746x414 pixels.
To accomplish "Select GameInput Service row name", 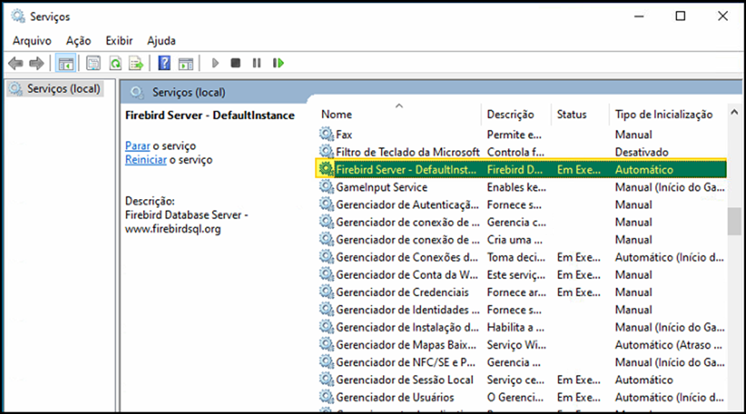I will click(x=382, y=188).
